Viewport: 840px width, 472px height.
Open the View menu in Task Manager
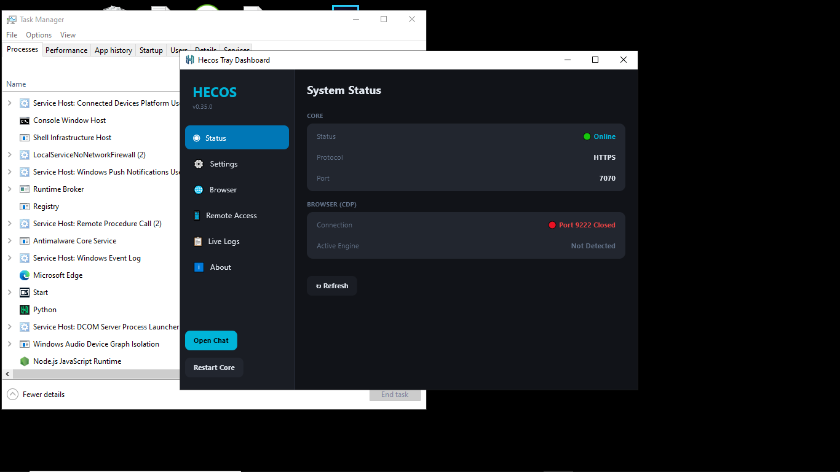(68, 35)
